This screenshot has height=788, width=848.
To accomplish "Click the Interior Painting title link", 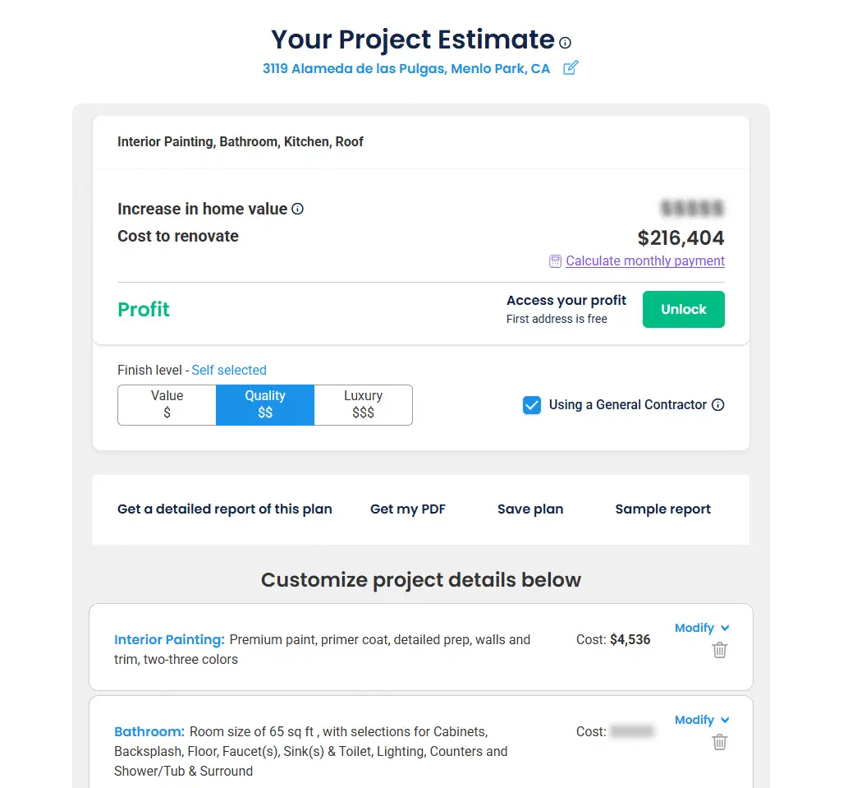I will coord(169,639).
